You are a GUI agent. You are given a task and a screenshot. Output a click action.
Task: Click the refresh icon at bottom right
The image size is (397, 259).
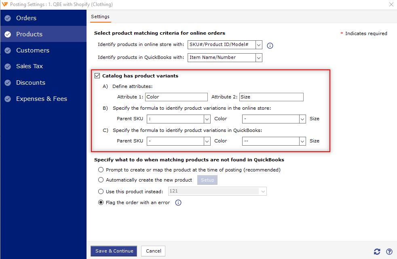point(377,251)
